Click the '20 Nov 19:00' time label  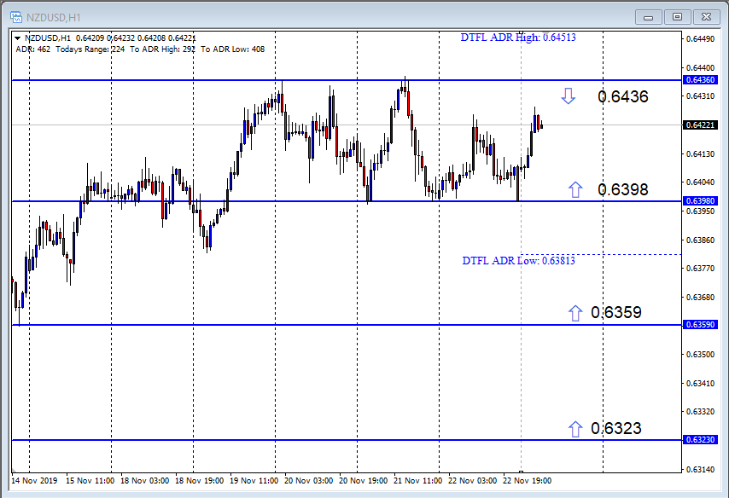363,480
